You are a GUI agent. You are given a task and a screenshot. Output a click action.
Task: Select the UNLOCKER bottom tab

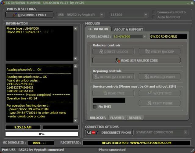tap(98, 118)
